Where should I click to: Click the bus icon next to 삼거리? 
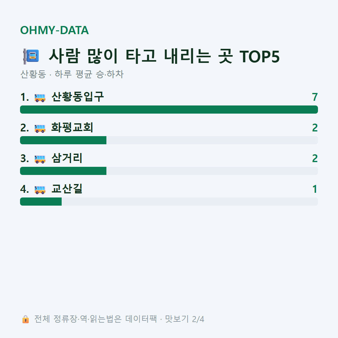[40, 159]
